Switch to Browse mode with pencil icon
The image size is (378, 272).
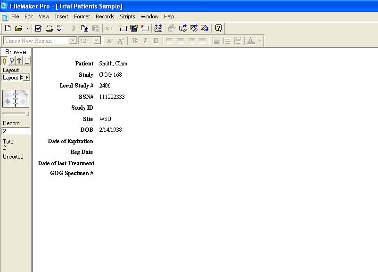[4, 61]
